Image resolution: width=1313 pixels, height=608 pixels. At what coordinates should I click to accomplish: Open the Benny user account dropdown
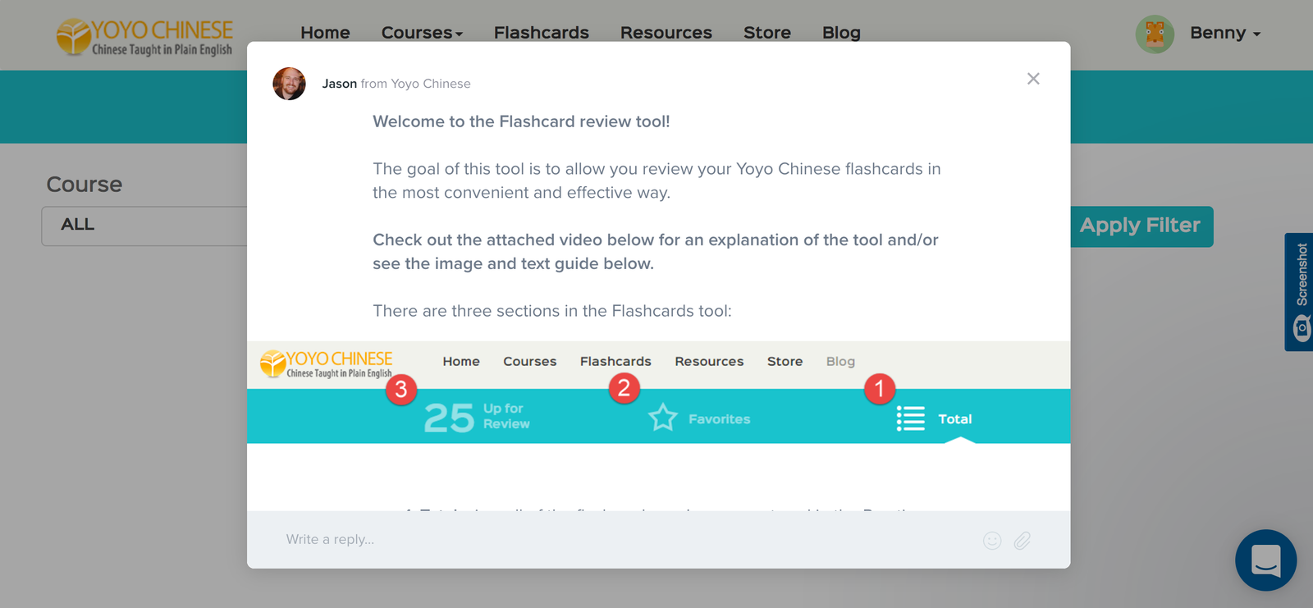click(1224, 34)
